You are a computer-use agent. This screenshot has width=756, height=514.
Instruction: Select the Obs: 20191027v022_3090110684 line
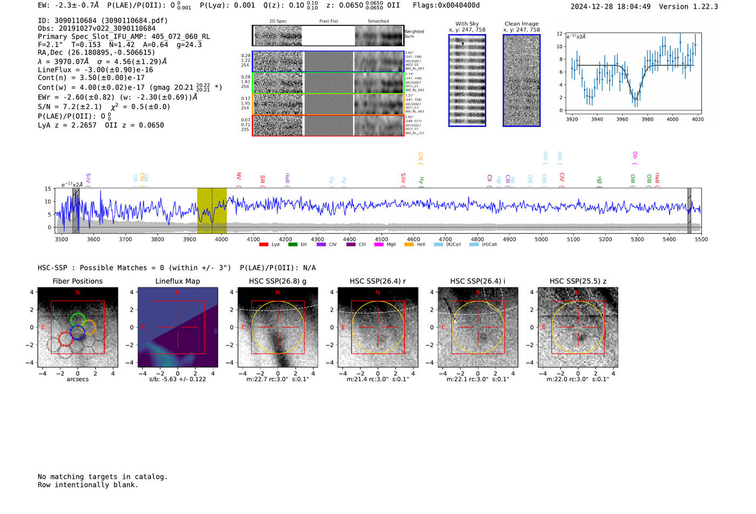[97, 29]
